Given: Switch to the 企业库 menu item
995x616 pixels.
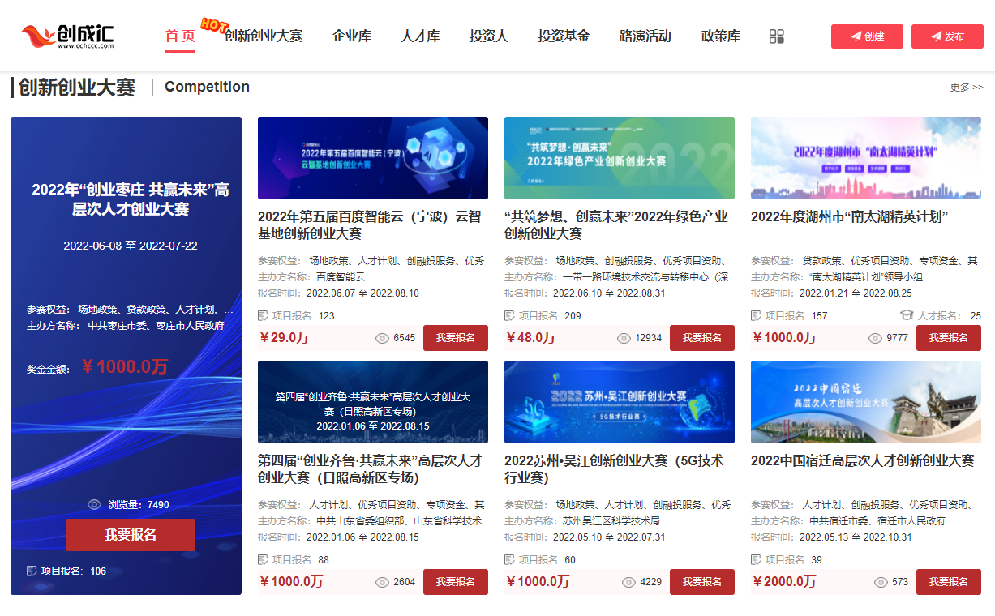Looking at the screenshot, I should click(351, 36).
